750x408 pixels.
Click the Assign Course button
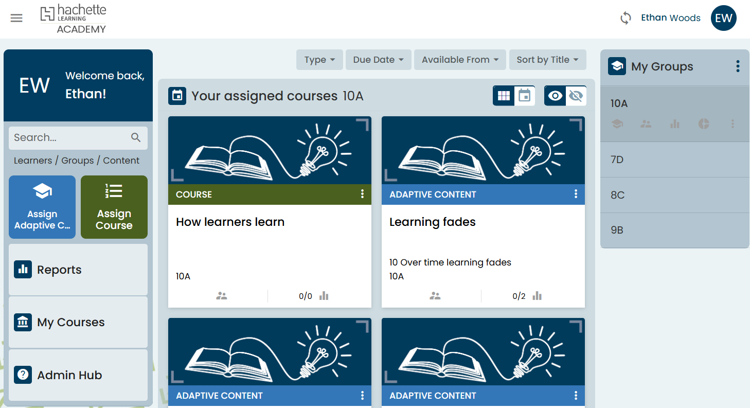[x=114, y=207]
